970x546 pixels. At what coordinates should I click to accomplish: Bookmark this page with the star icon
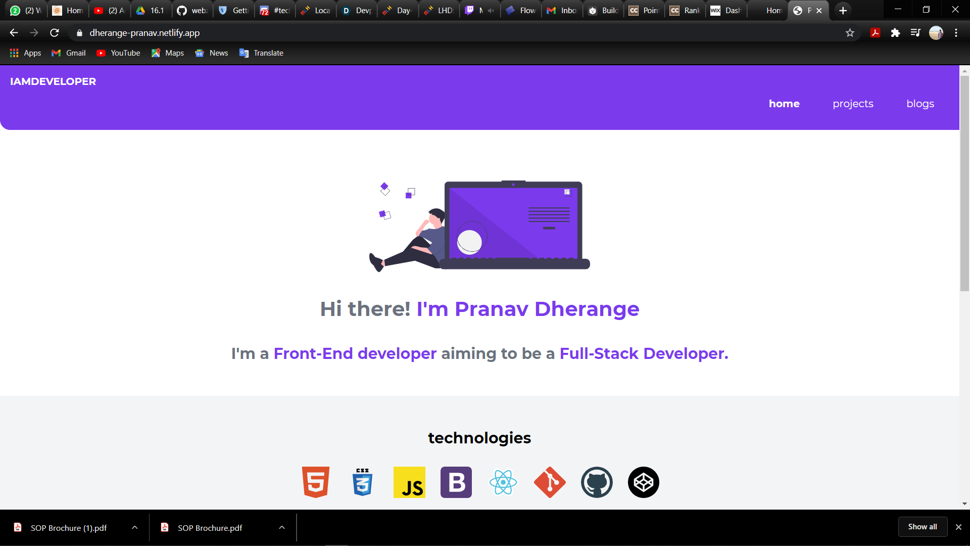[850, 32]
